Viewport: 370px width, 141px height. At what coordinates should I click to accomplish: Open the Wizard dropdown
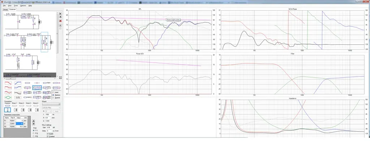point(51,104)
